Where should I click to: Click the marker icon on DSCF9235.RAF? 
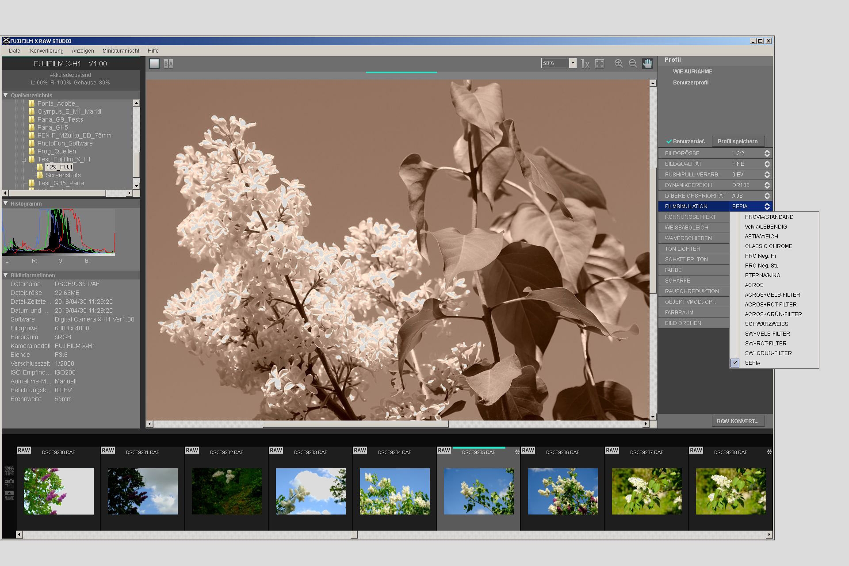[517, 452]
